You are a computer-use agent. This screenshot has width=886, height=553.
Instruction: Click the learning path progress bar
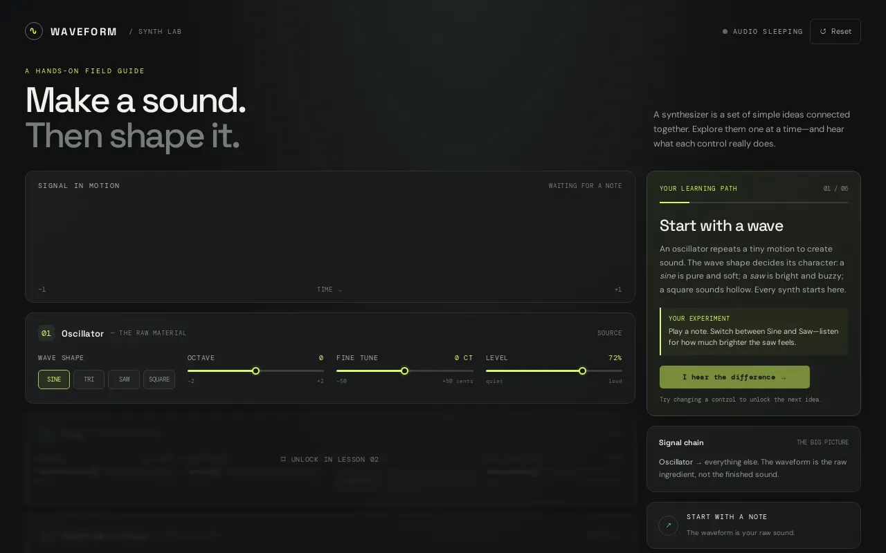click(754, 203)
